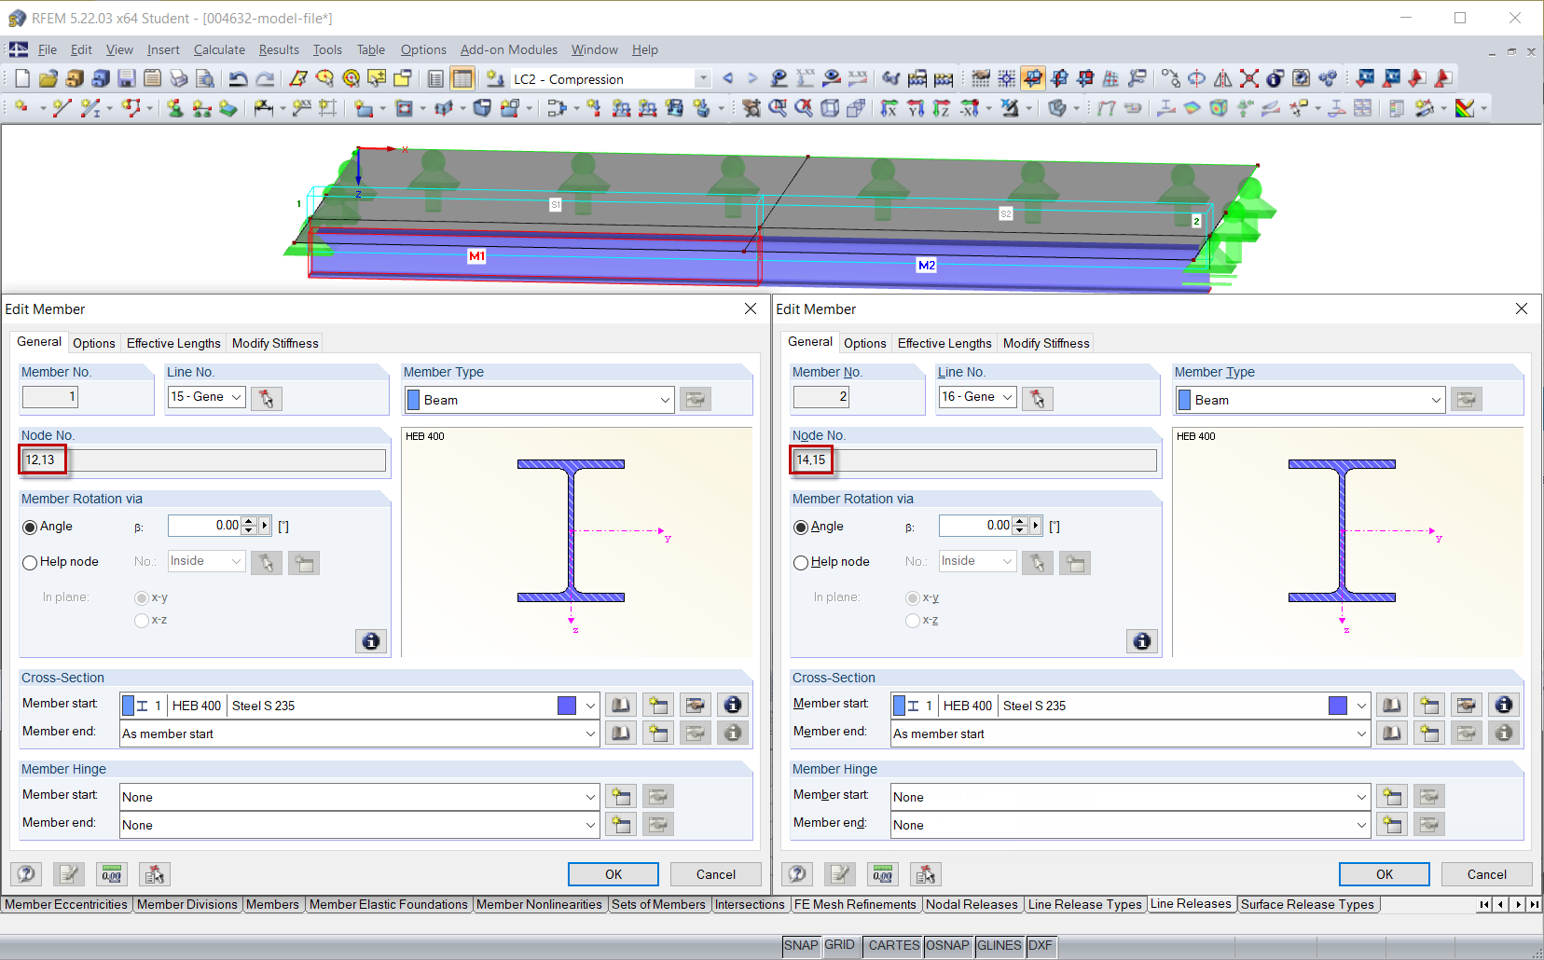
Task: Create a new model with the New icon
Action: (22, 79)
